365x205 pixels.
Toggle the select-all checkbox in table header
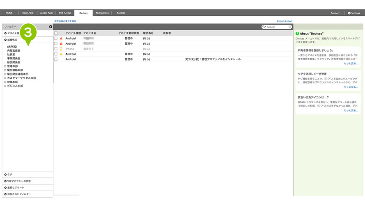tap(56, 33)
